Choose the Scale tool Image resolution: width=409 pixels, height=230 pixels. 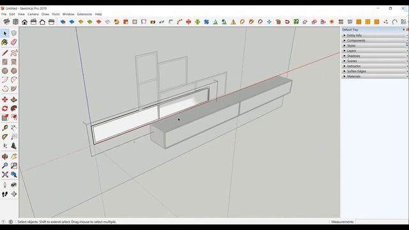[5, 118]
